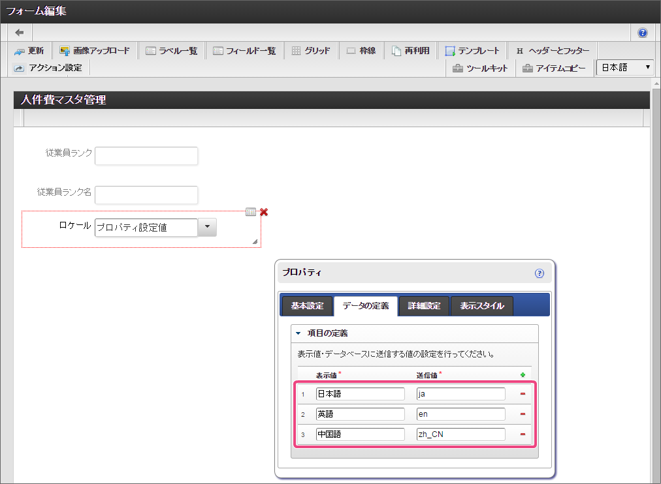Collapse the 項目の定義 section
The width and height of the screenshot is (661, 484).
click(x=298, y=333)
